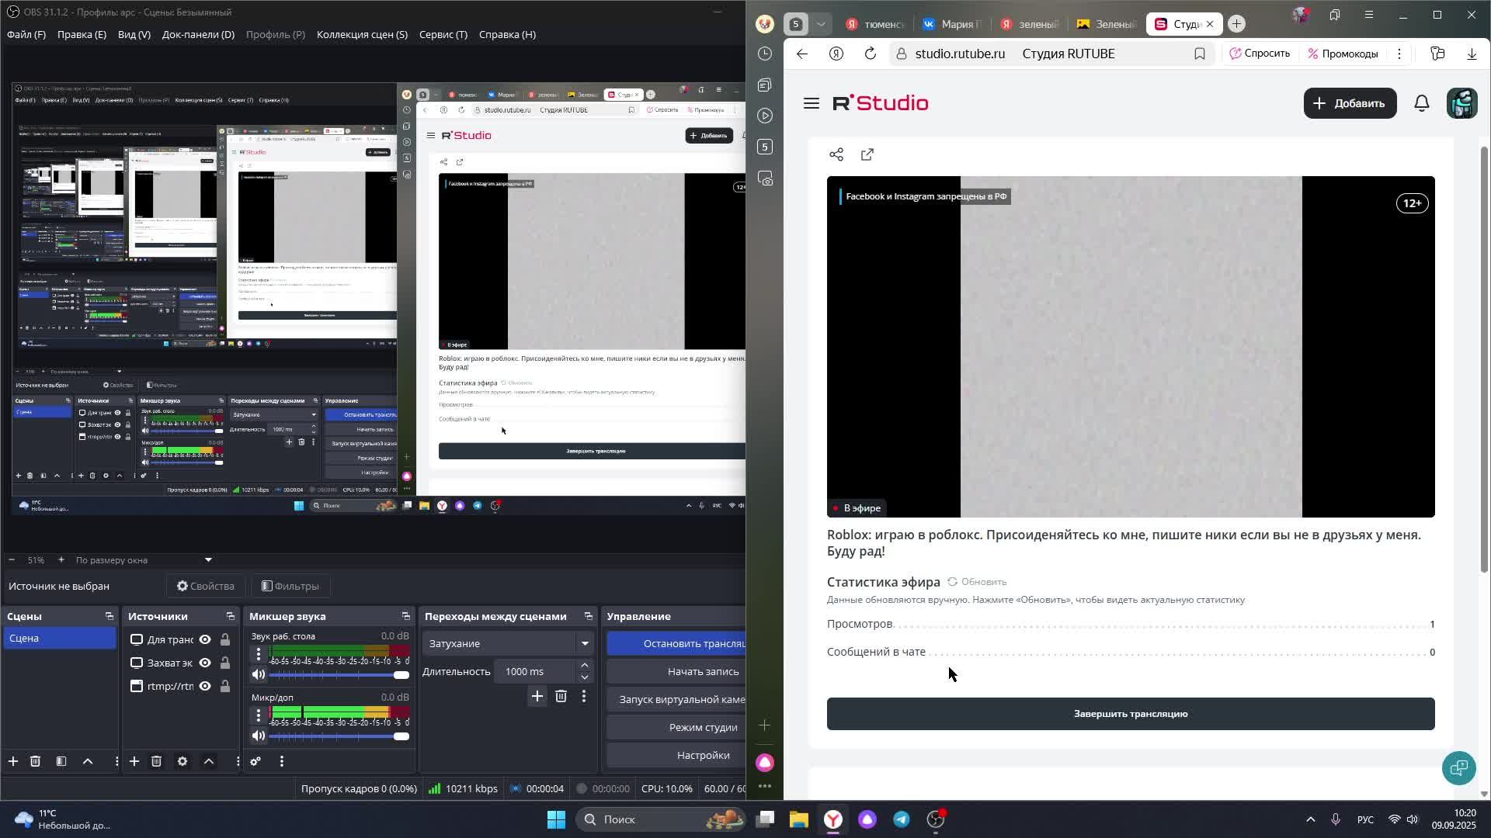1491x838 pixels.
Task: Remove selected source with trash icon
Action: 156,762
